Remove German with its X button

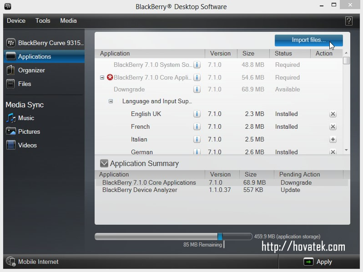coord(333,152)
